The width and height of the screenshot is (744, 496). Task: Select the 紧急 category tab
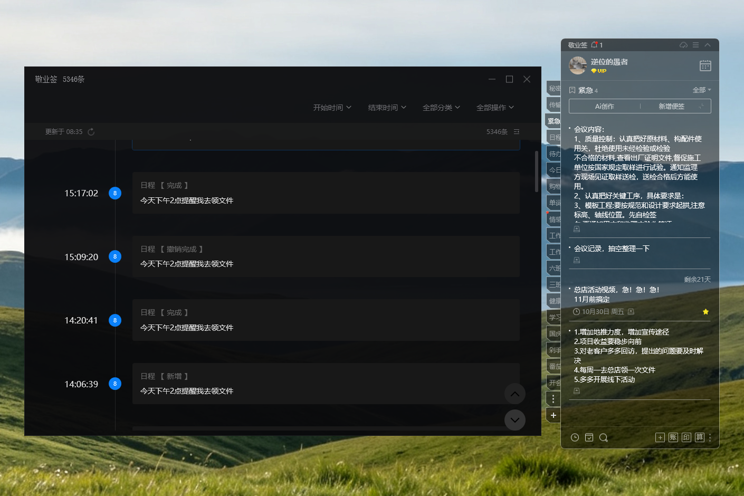pyautogui.click(x=553, y=121)
